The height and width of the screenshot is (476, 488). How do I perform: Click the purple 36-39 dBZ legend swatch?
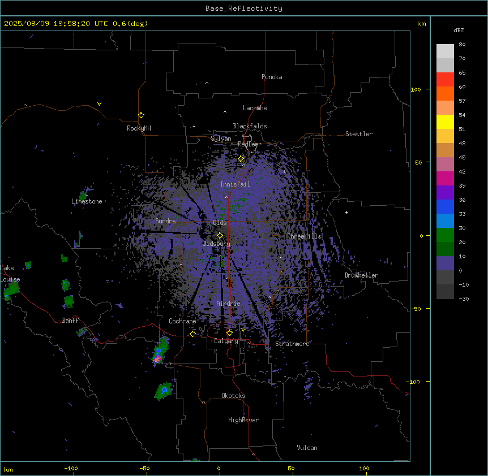coord(445,193)
